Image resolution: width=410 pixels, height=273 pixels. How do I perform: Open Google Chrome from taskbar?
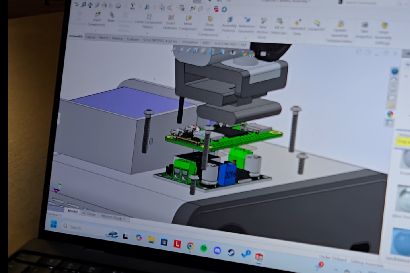pyautogui.click(x=190, y=246)
